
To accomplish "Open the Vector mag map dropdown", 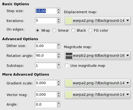I will (98, 95).
